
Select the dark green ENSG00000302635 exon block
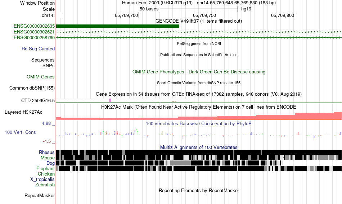coord(118,26)
